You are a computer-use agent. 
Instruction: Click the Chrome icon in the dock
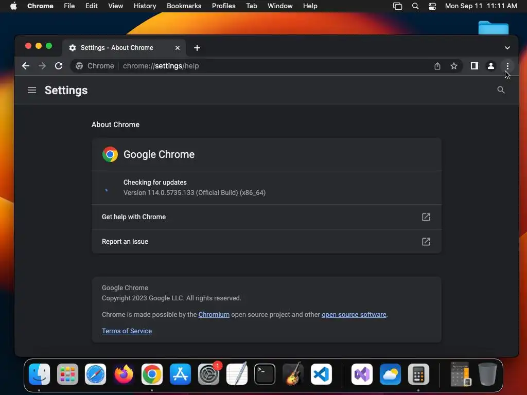point(152,374)
